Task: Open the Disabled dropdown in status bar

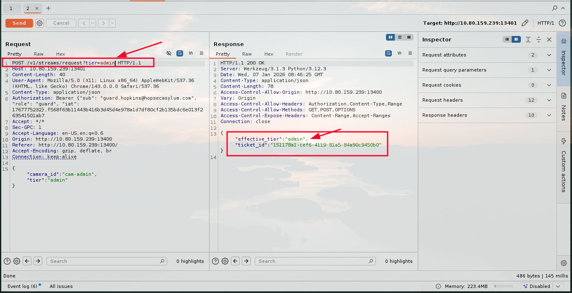Action: pyautogui.click(x=541, y=286)
